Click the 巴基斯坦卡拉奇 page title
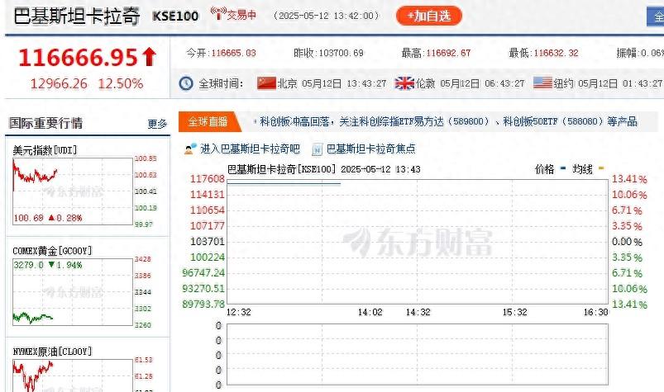Screen dimensions: 664x392 click(77, 16)
